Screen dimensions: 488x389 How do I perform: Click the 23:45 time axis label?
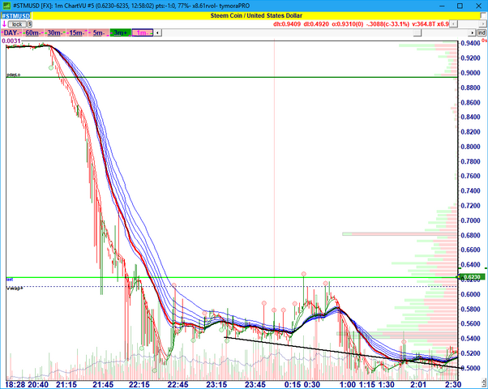click(255, 385)
